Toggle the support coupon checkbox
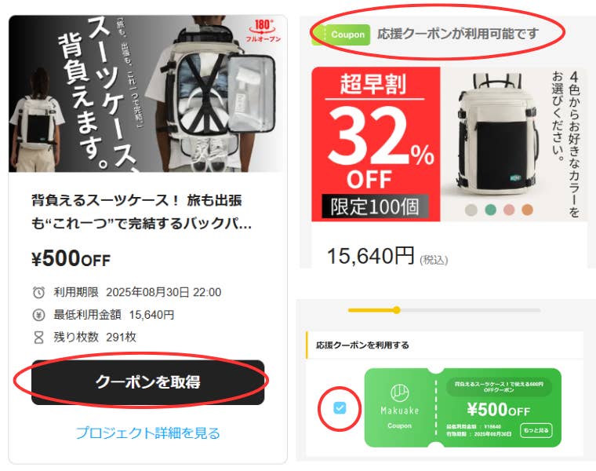Screen dimensions: 596x471 [340, 408]
